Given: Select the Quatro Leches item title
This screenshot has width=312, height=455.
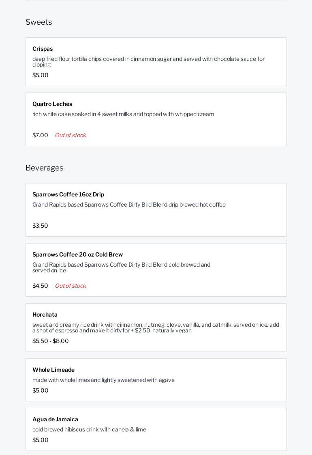Looking at the screenshot, I should pyautogui.click(x=52, y=104).
